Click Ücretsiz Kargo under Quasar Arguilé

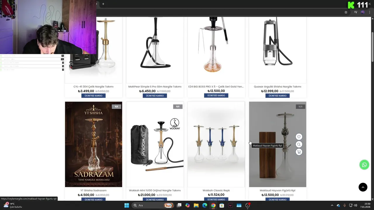pyautogui.click(x=278, y=96)
